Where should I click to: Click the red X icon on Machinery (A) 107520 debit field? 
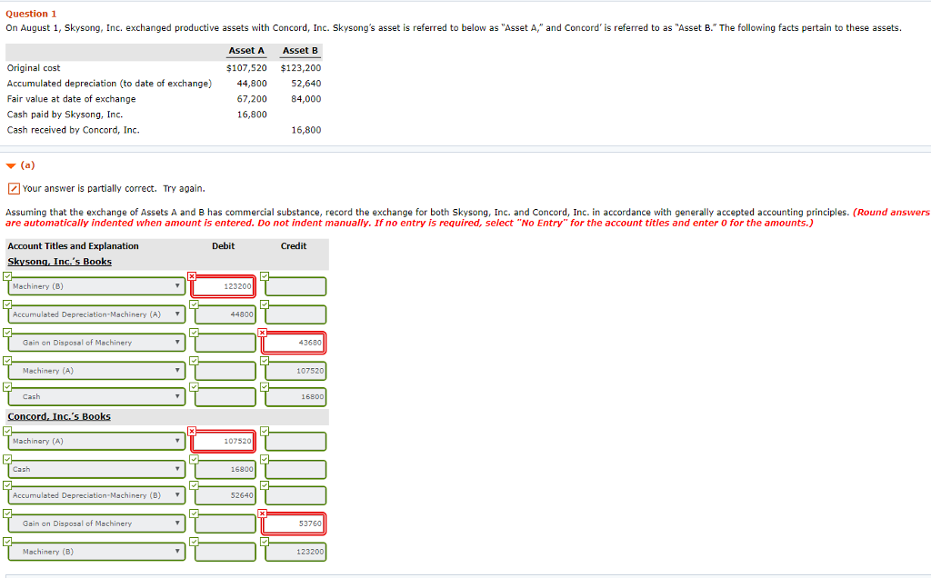point(191,430)
